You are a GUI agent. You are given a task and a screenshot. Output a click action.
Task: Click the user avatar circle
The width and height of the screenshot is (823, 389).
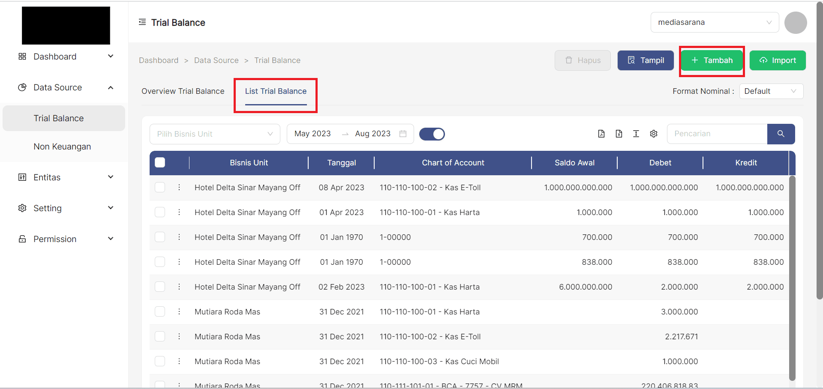click(x=796, y=22)
